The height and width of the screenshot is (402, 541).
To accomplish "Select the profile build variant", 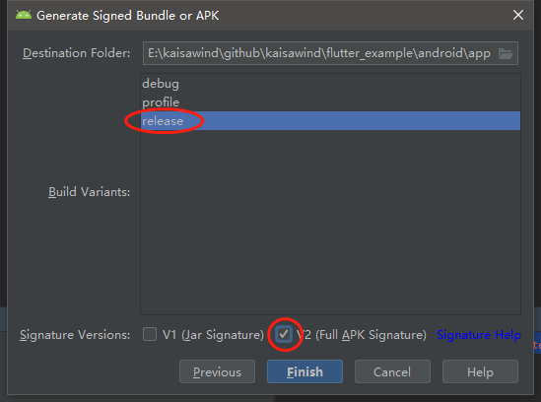I will [x=330, y=102].
